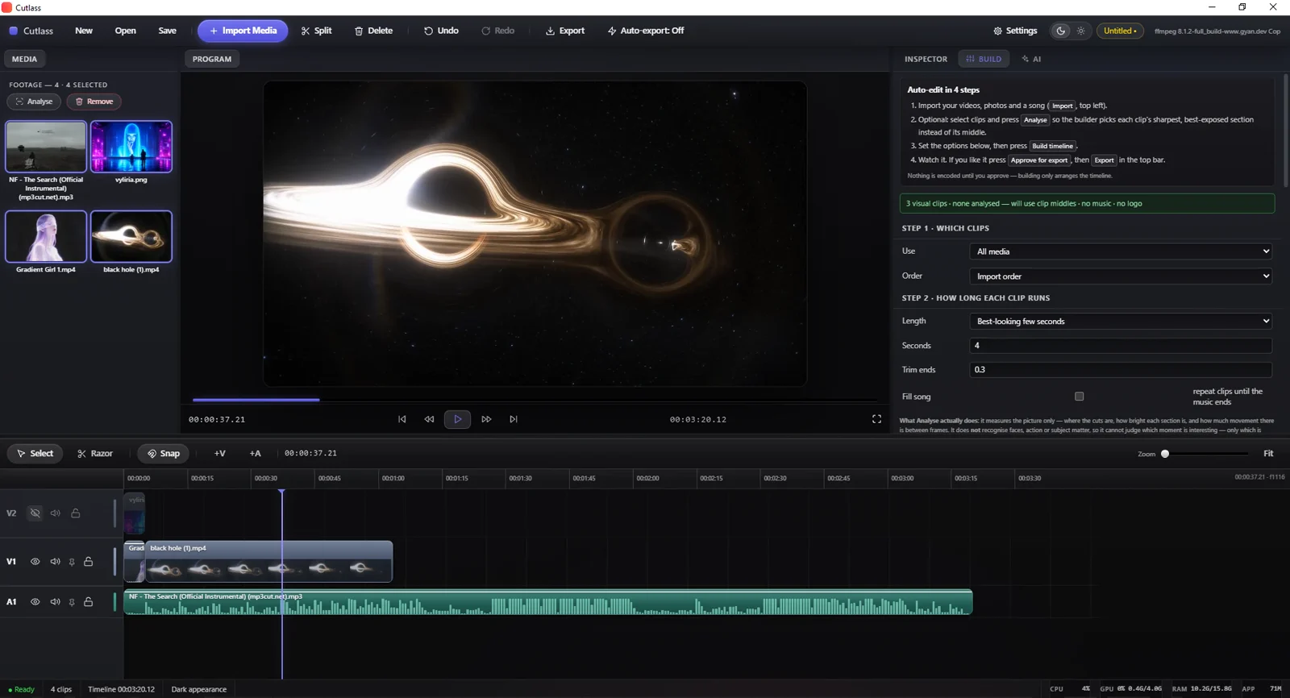Undo the last action

(441, 31)
